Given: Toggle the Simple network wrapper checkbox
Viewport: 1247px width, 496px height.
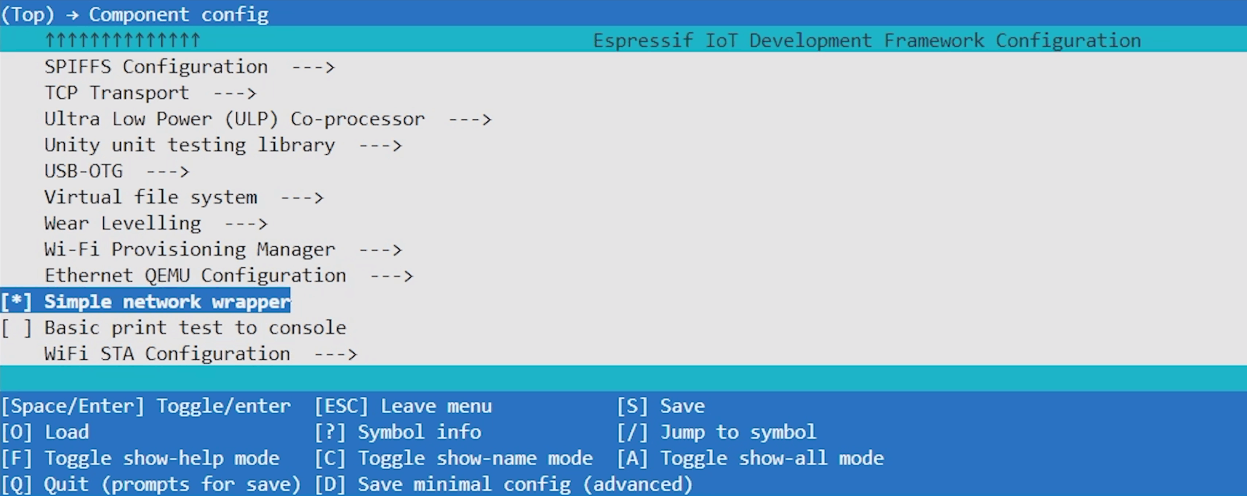Looking at the screenshot, I should point(17,302).
